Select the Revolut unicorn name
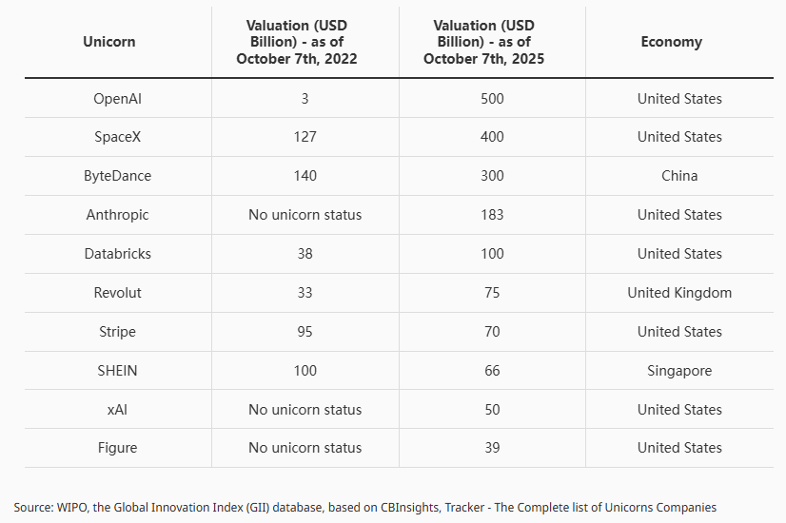Viewport: 786px width, 523px height. pyautogui.click(x=118, y=293)
